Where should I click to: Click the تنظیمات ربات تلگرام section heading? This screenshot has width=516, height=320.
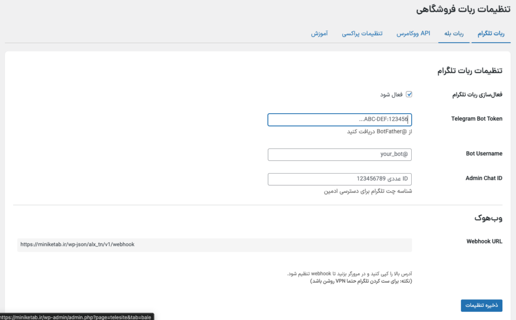pyautogui.click(x=470, y=70)
